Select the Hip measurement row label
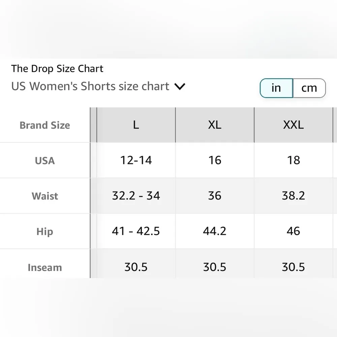 pos(44,232)
